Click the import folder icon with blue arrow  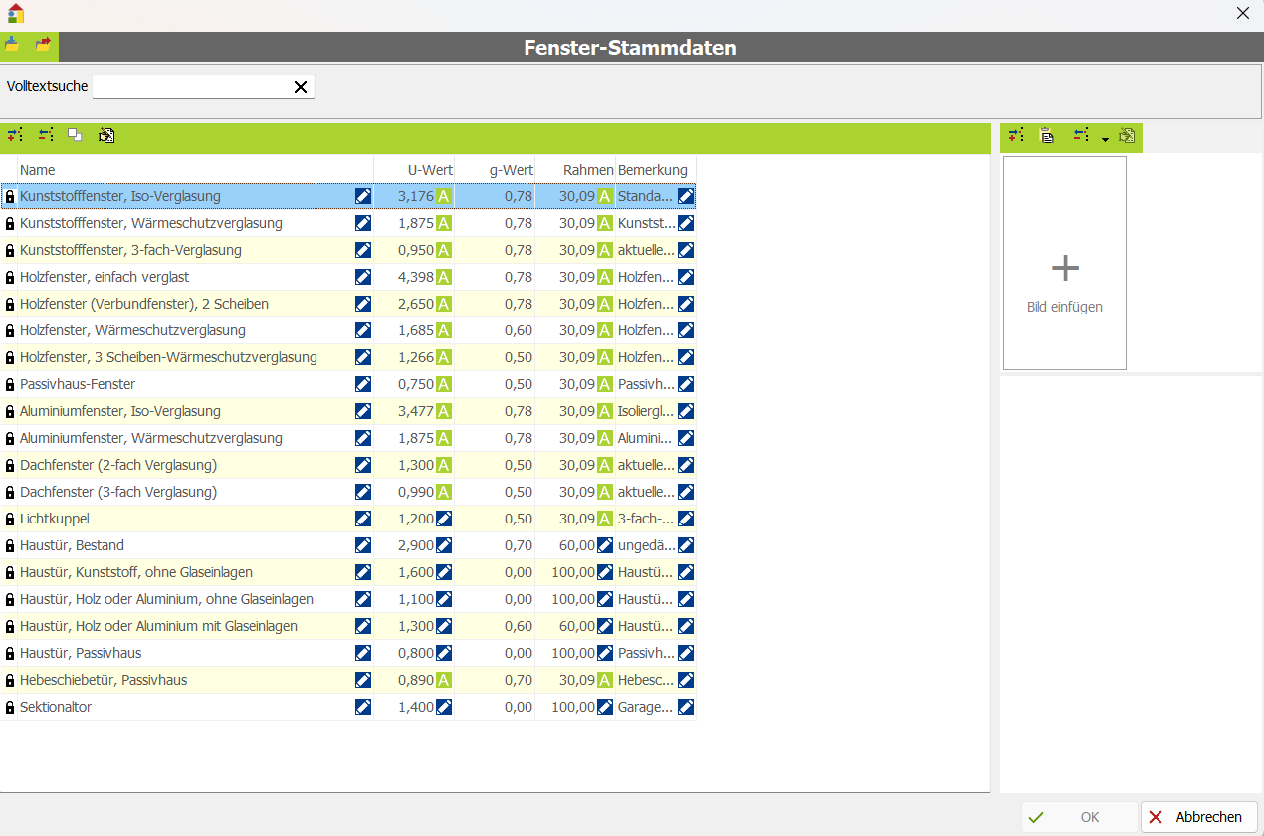[12, 45]
